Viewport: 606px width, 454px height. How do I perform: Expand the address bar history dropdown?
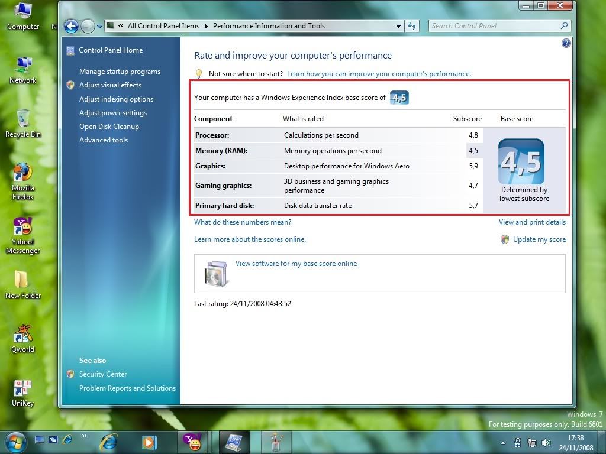398,26
